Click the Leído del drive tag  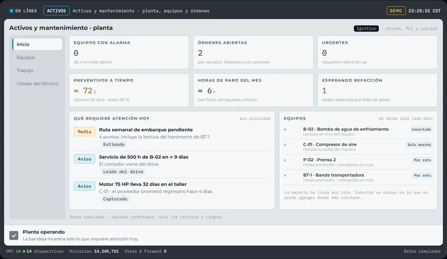point(123,172)
